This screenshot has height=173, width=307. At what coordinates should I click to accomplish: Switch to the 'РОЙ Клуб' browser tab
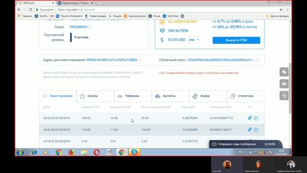pyautogui.click(x=36, y=3)
